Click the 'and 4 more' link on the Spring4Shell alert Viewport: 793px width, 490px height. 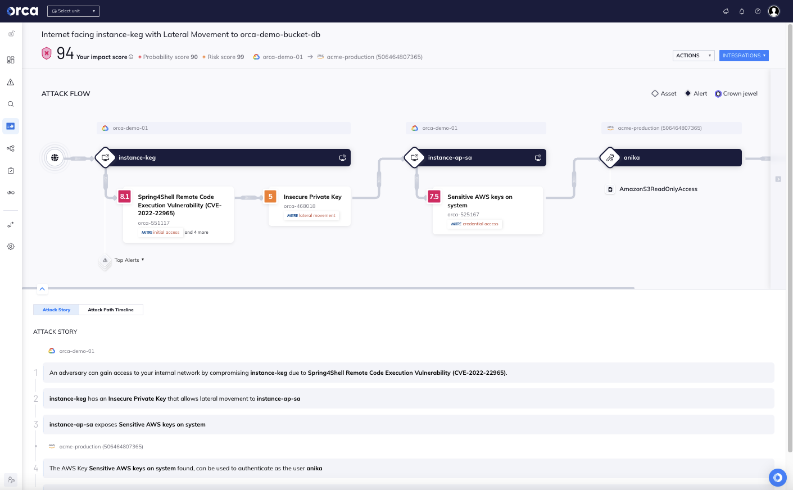196,232
